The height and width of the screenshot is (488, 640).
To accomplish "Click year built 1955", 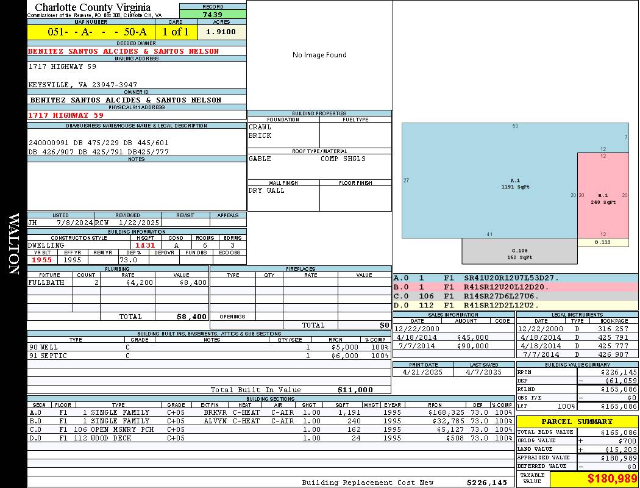I will click(41, 260).
